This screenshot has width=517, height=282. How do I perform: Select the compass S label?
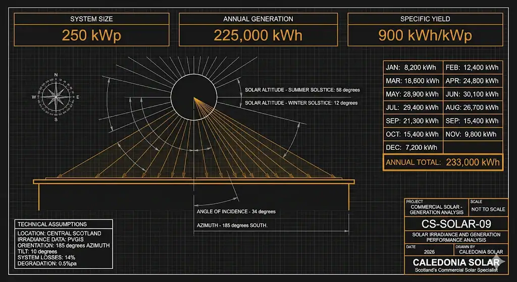click(56, 120)
